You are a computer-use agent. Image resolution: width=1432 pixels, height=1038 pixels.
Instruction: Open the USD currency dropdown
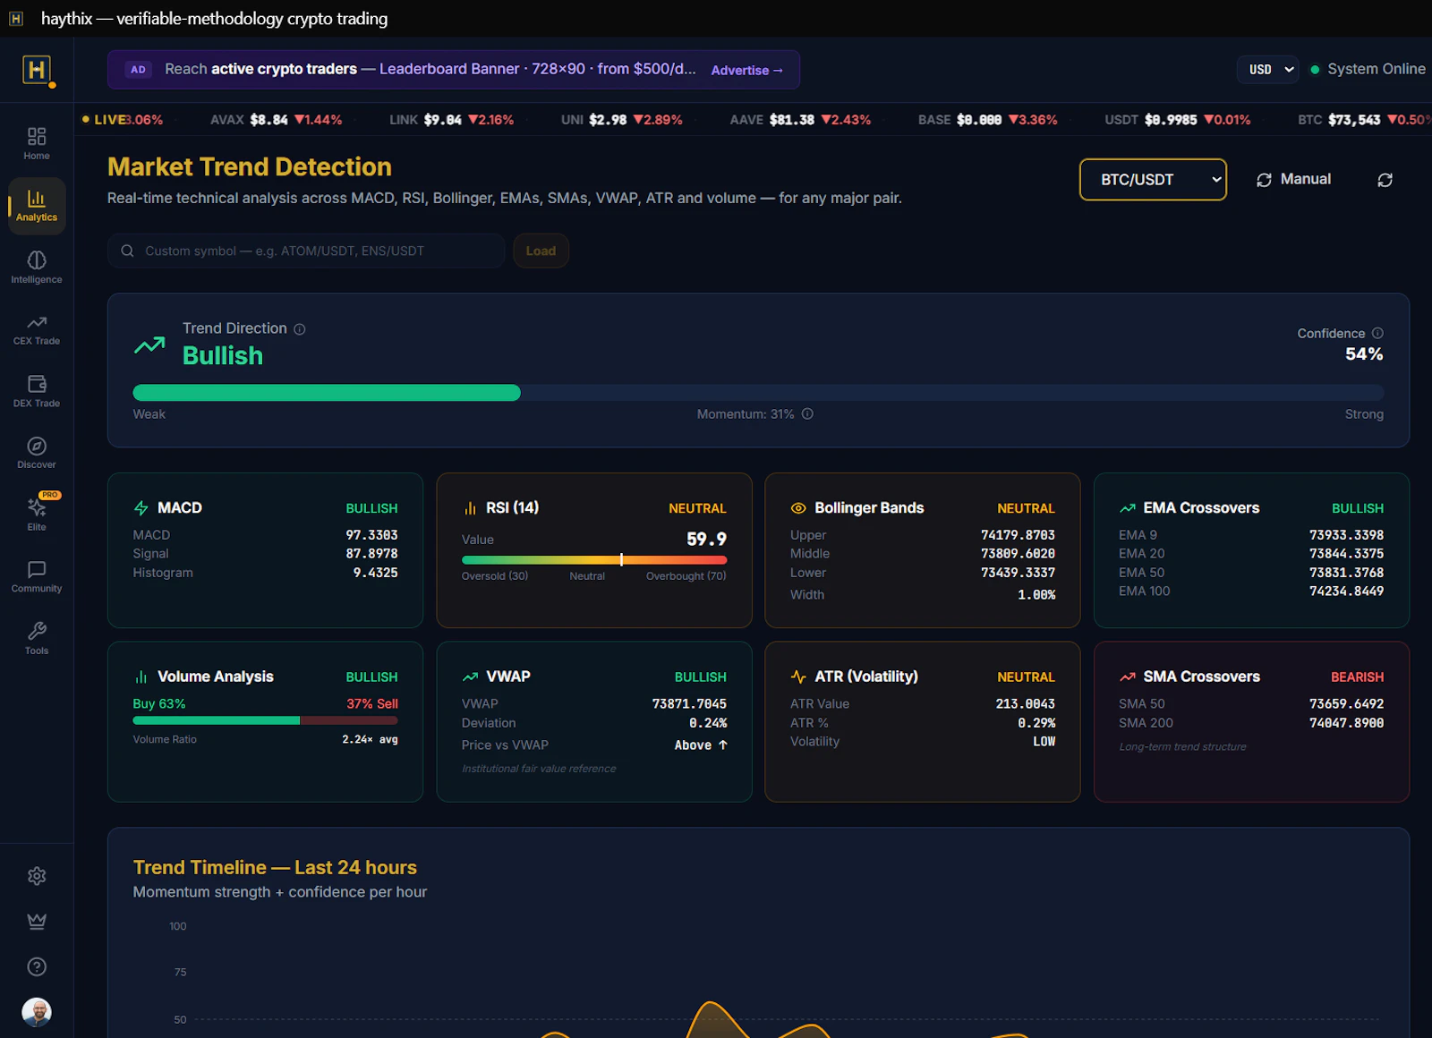coord(1267,69)
